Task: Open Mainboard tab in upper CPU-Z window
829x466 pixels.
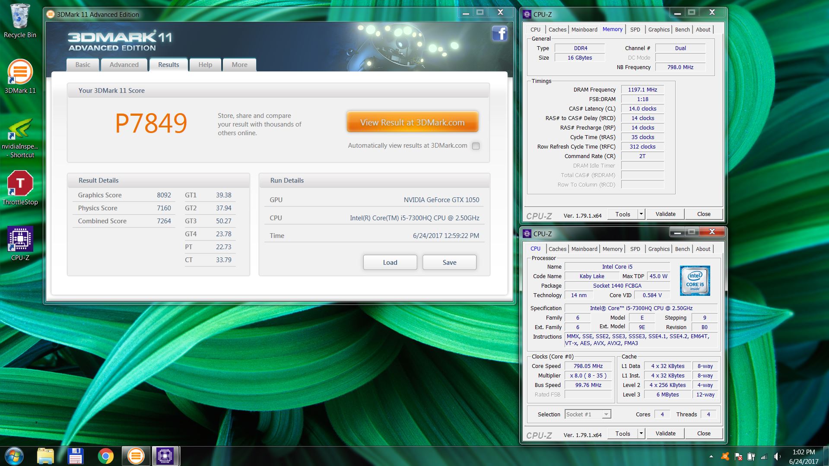Action: coord(584,30)
